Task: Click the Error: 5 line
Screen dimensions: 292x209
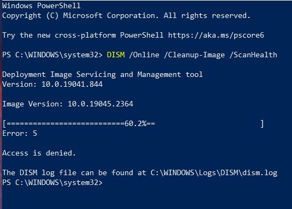Action: coord(20,134)
